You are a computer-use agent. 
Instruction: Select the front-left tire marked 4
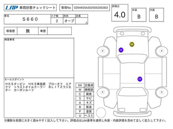click(103, 51)
